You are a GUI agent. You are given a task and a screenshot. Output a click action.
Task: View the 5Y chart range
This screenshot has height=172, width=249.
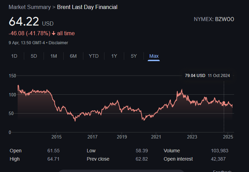point(134,56)
